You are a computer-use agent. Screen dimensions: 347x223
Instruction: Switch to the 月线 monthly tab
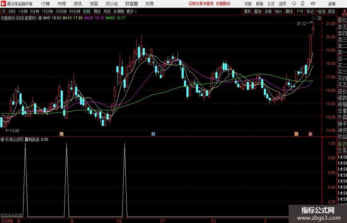107,11
